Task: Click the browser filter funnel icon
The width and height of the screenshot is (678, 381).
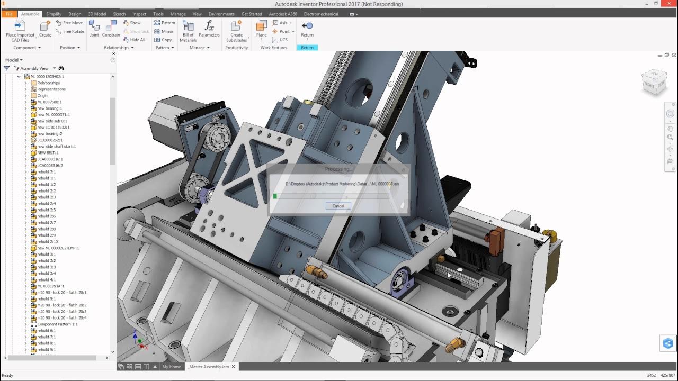Action: [x=6, y=68]
